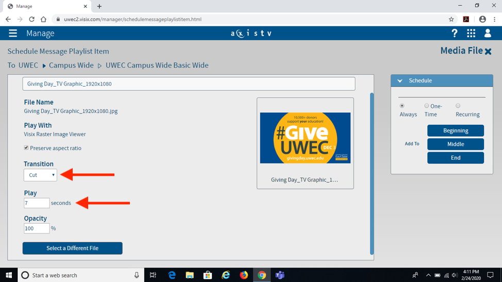
Task: Open the Chrome profile icon
Action: click(x=482, y=19)
